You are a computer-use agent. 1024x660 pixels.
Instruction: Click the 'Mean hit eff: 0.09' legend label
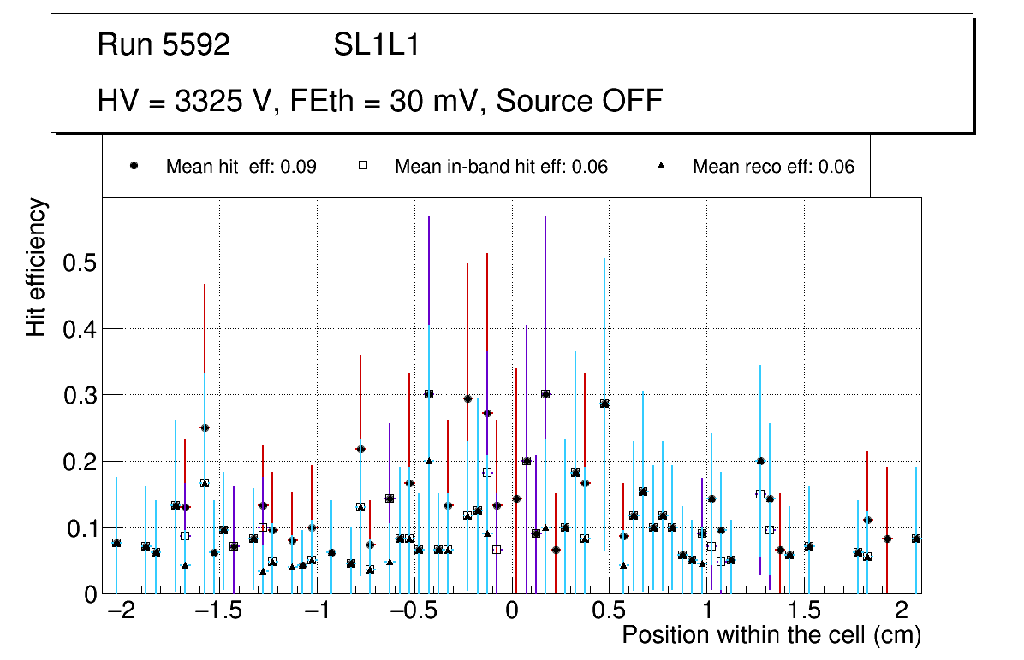[x=241, y=167]
